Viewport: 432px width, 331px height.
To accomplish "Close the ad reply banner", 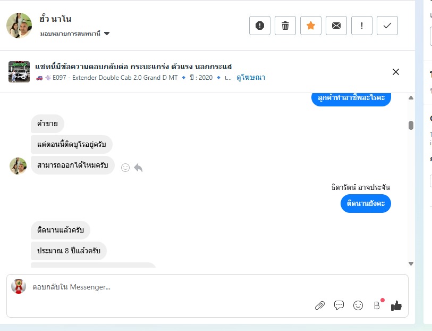I will tap(396, 72).
